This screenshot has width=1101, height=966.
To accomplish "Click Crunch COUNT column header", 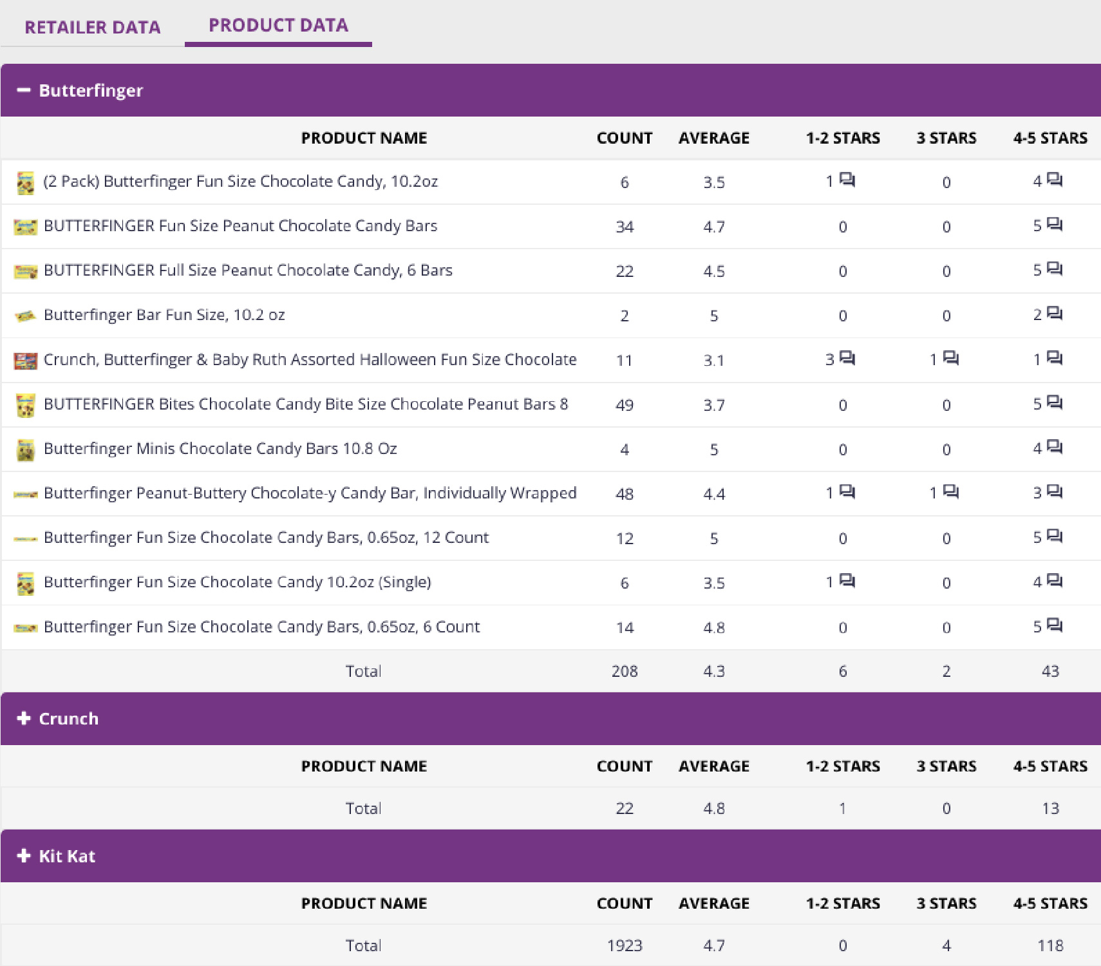I will (625, 766).
